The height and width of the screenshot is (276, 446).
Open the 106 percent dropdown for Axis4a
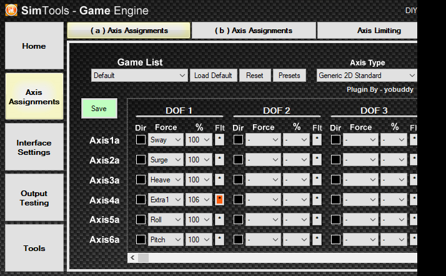pos(199,200)
